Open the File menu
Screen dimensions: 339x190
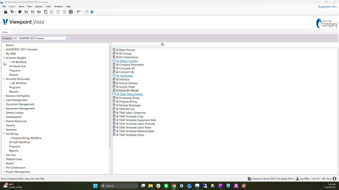coord(4,6)
